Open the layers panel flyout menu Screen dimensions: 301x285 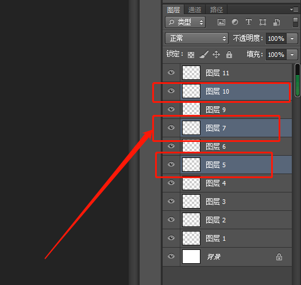(x=294, y=9)
